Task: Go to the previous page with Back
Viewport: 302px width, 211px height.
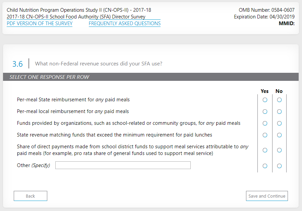Action: click(30, 196)
